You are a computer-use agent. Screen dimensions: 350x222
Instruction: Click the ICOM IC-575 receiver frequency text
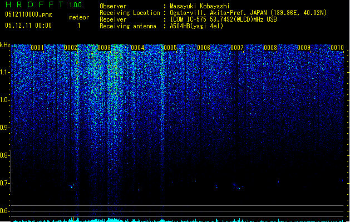(224, 19)
